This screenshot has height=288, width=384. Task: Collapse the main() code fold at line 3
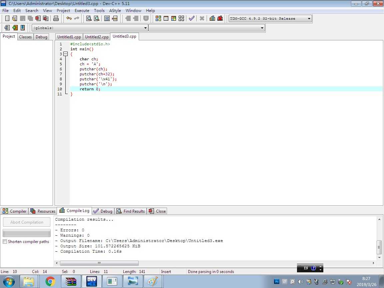(x=65, y=54)
